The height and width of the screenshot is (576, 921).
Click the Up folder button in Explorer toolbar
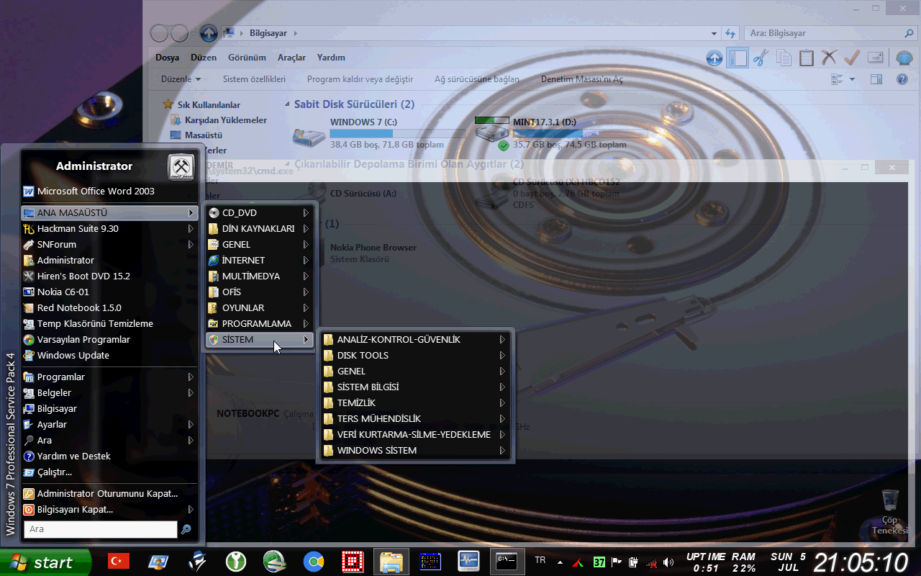tap(714, 58)
